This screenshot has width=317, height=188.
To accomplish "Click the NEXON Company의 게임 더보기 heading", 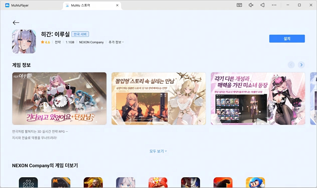I will pos(45,165).
